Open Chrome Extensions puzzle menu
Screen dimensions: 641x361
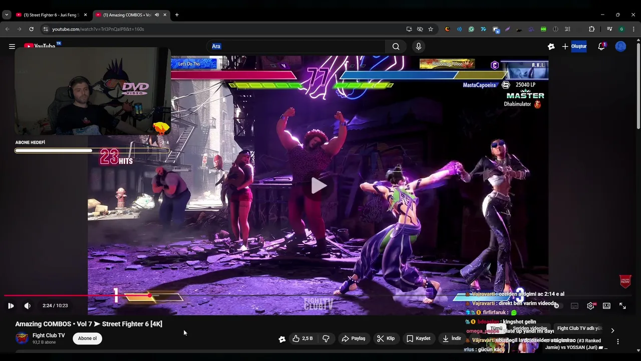pyautogui.click(x=591, y=29)
